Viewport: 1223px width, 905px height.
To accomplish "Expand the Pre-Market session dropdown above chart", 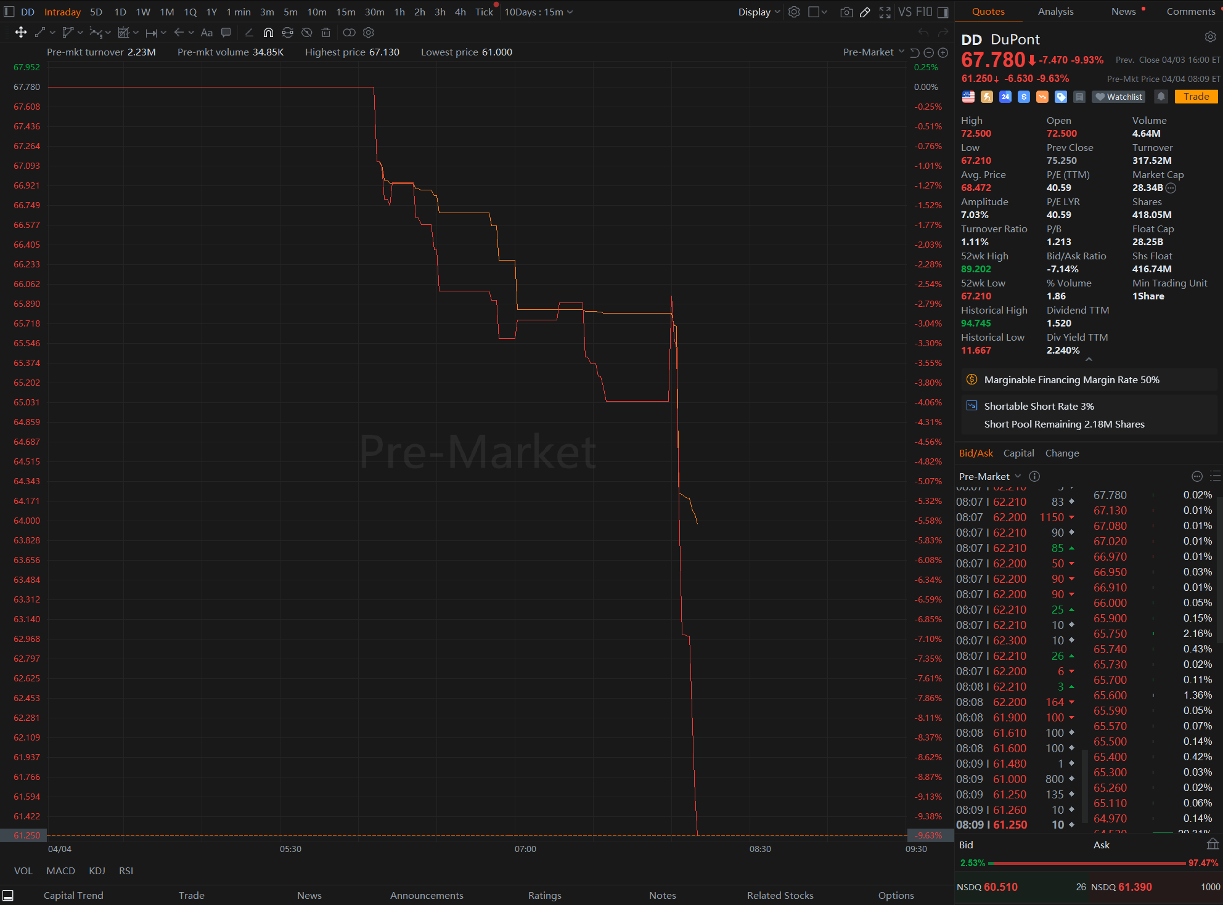I will coord(873,52).
